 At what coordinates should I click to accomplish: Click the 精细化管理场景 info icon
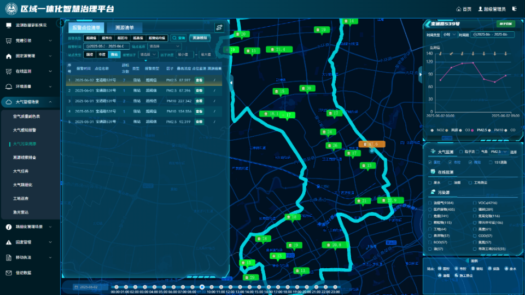(9, 227)
